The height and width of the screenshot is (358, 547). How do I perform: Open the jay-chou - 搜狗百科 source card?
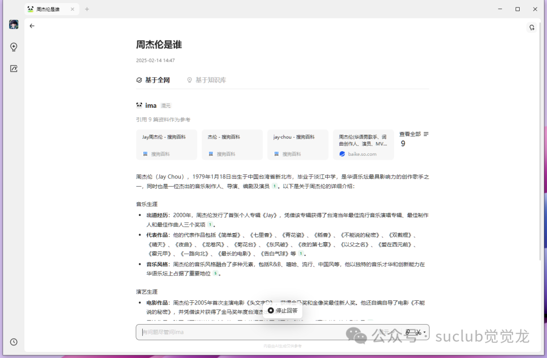[298, 145]
